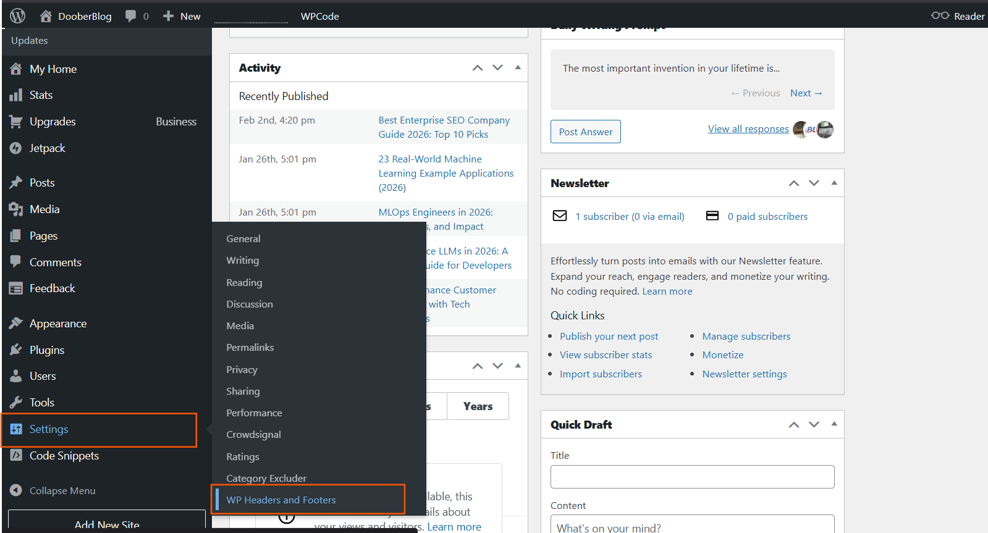Viewport: 988px width, 533px height.
Task: Open Ratings settings submenu item
Action: pyautogui.click(x=243, y=456)
